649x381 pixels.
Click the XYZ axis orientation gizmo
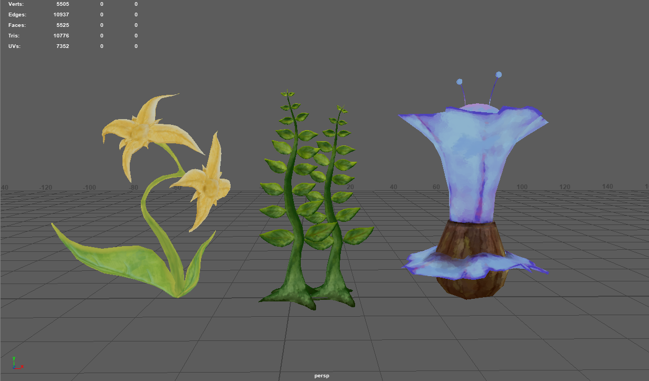(16, 363)
